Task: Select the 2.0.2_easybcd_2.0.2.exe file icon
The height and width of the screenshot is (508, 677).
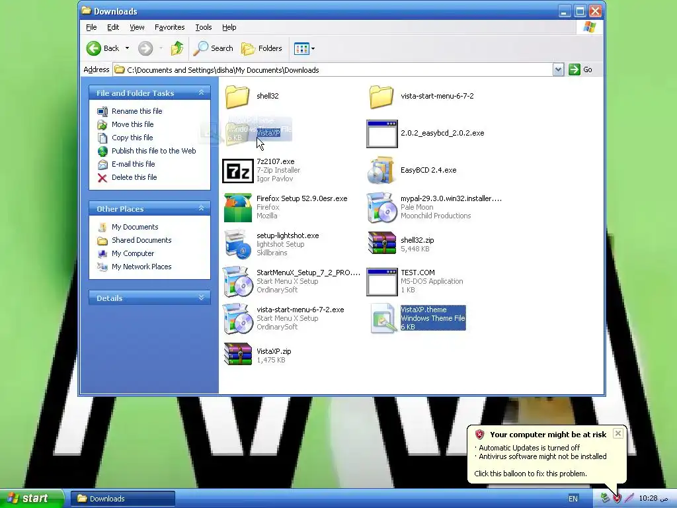Action: click(x=381, y=134)
